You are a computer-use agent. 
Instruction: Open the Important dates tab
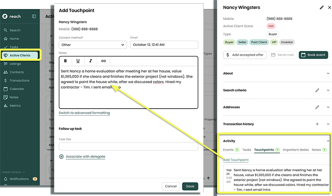(296, 150)
